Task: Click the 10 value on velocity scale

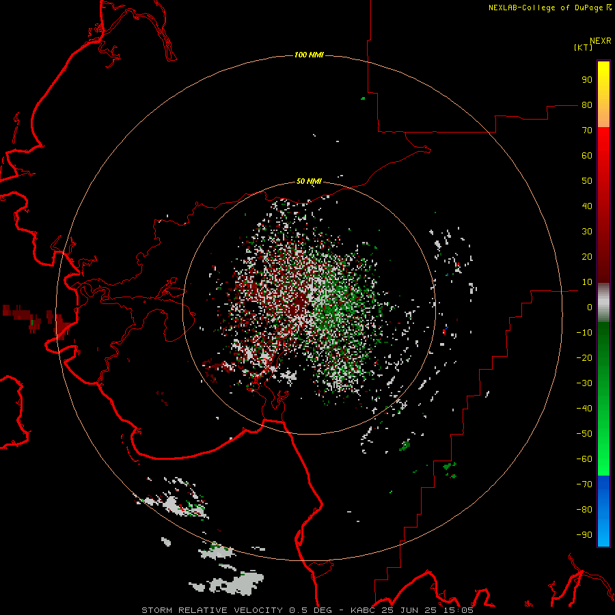Action: point(587,282)
